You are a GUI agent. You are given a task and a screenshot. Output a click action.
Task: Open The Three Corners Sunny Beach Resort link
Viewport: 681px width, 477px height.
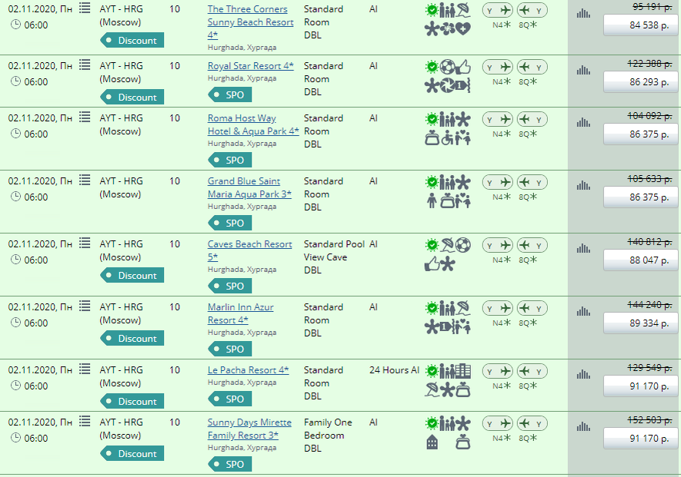(250, 22)
